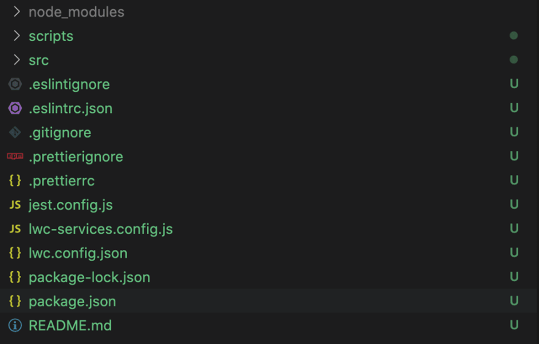This screenshot has width=539, height=344.
Task: Click the JS icon for lwc-services.config.js
Action: point(15,229)
